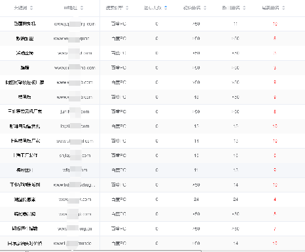Image resolution: width=305 pixels, height=252 pixels.
Task: Toggle sort arrows on 搜索引擎 header
Action: [127, 8]
